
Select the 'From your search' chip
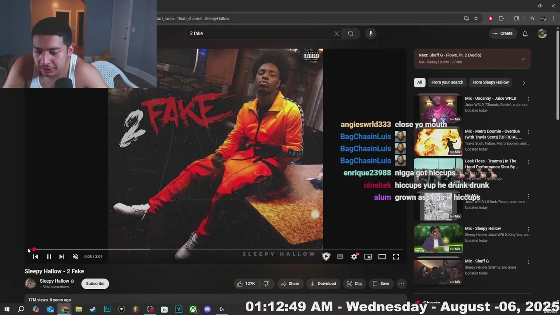point(447,82)
